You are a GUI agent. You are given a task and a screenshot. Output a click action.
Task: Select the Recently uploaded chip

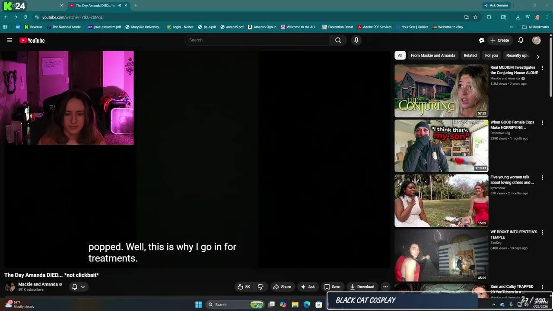click(x=517, y=55)
